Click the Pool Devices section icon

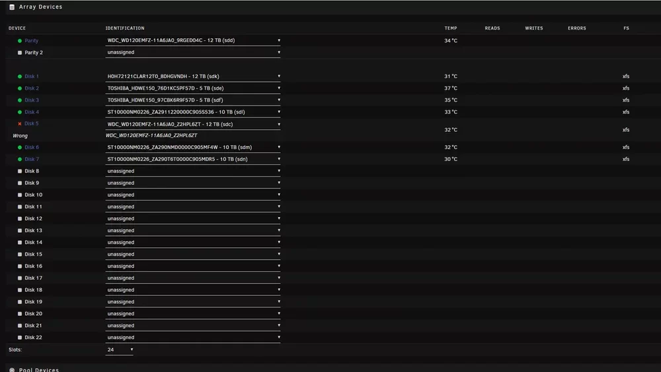[x=12, y=370]
